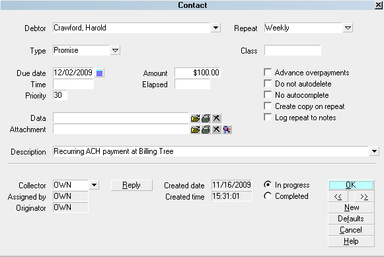
Task: Expand the Type Promise dropdown
Action: point(115,50)
